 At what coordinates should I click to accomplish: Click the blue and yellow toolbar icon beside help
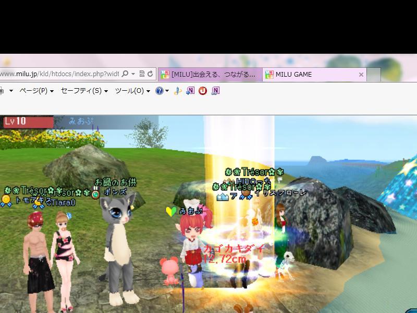point(178,91)
